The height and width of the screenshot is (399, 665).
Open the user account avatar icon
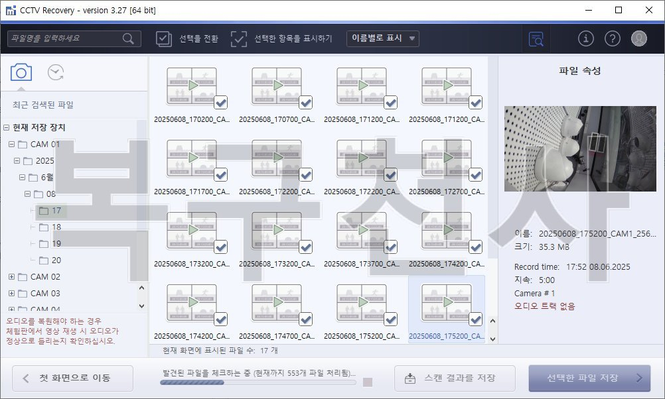coord(638,38)
